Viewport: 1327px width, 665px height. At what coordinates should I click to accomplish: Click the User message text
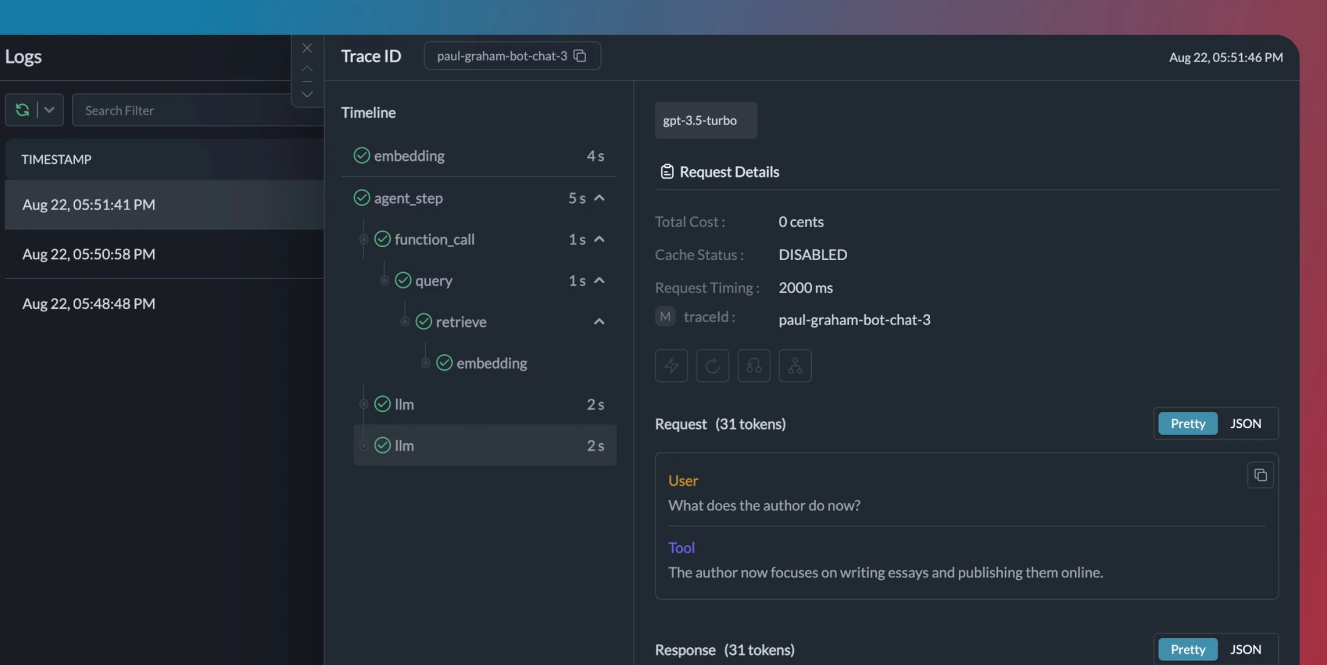pyautogui.click(x=764, y=505)
